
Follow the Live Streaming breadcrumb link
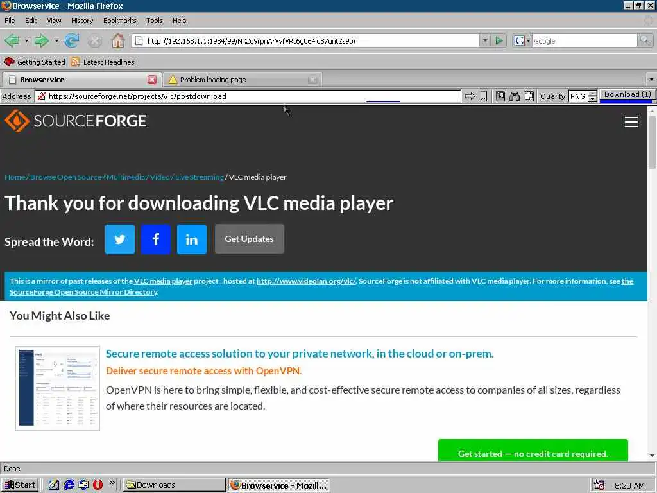pos(200,177)
